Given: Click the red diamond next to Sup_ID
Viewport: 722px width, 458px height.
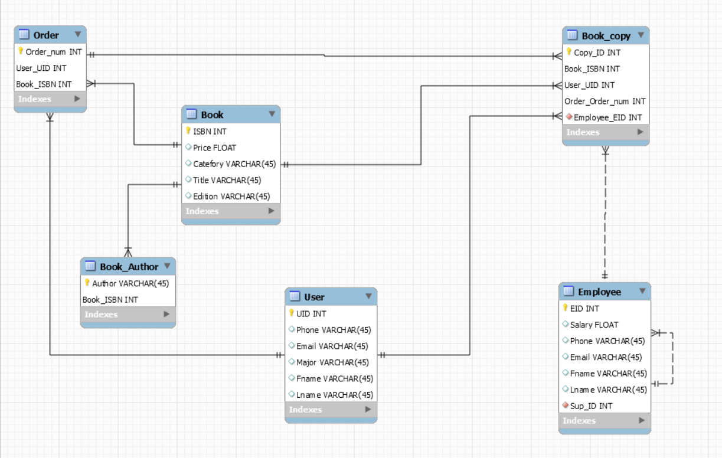Looking at the screenshot, I should pyautogui.click(x=566, y=405).
